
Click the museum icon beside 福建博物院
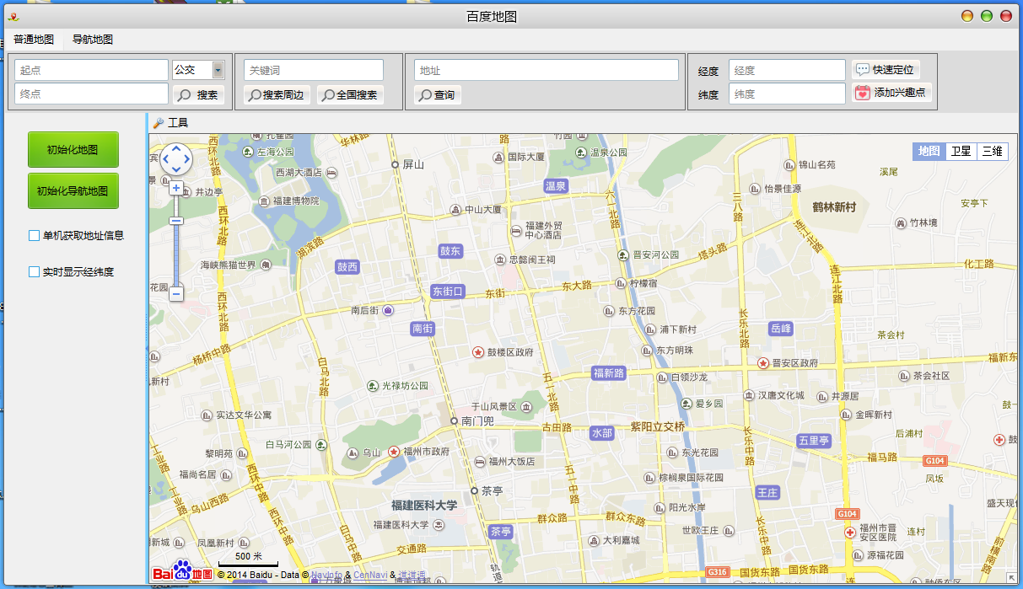263,201
